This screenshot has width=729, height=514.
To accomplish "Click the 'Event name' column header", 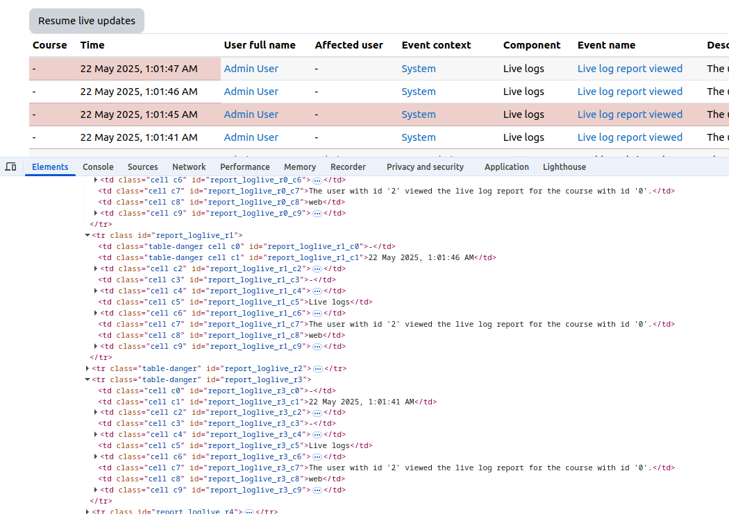I will (x=606, y=45).
